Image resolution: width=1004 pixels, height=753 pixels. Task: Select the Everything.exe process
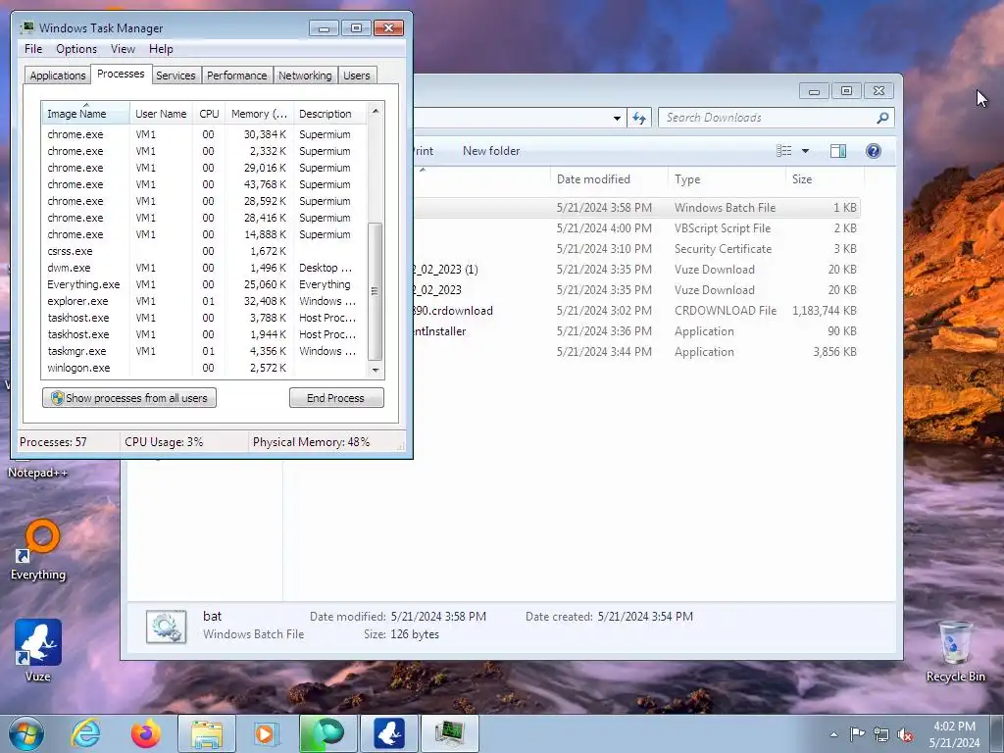pyautogui.click(x=204, y=284)
